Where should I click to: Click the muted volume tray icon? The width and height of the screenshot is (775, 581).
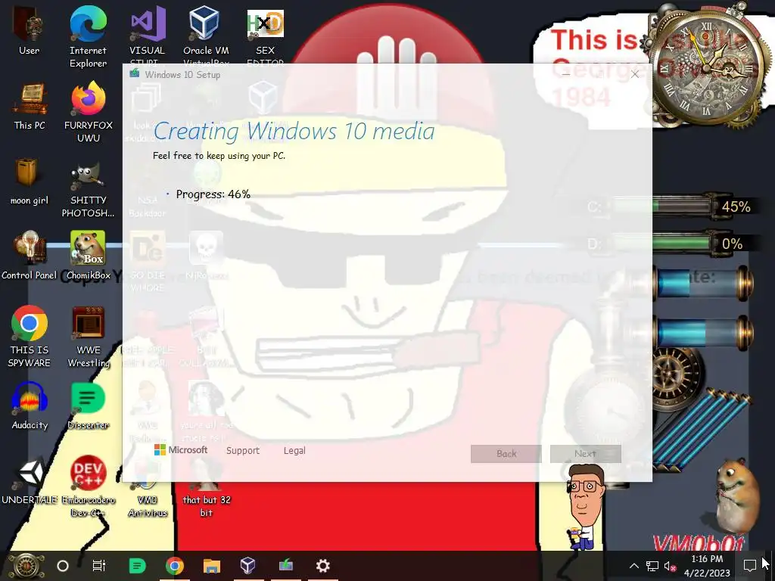[670, 566]
